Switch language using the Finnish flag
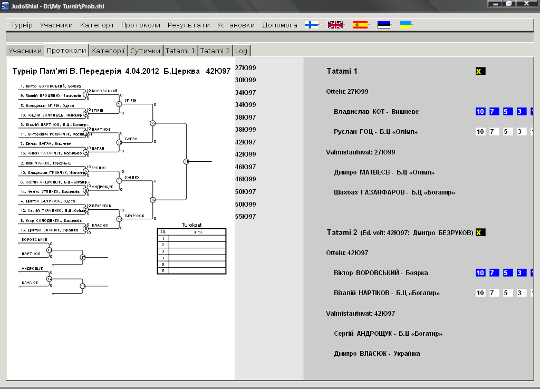The width and height of the screenshot is (540, 389). pyautogui.click(x=312, y=25)
